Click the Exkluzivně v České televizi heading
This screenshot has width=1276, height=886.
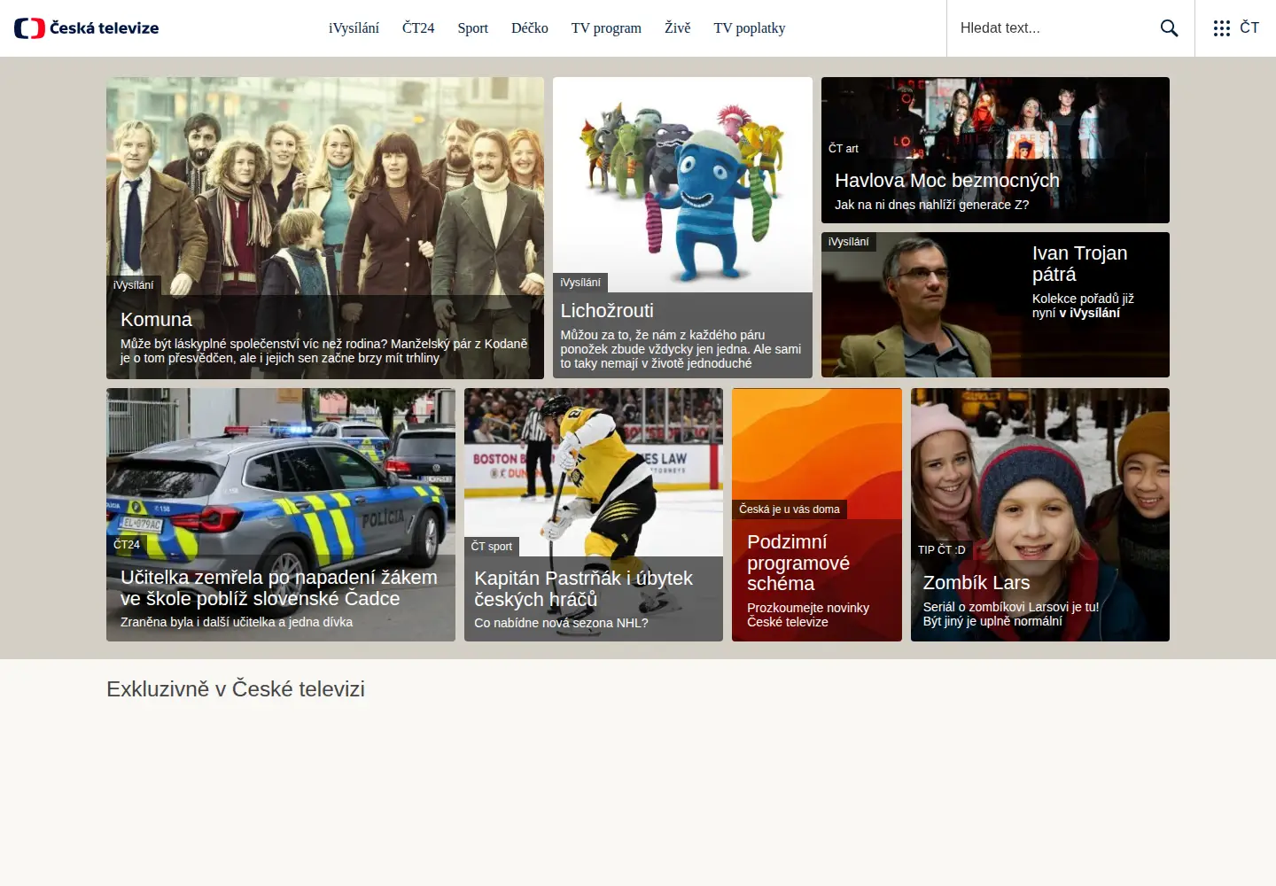(x=236, y=689)
